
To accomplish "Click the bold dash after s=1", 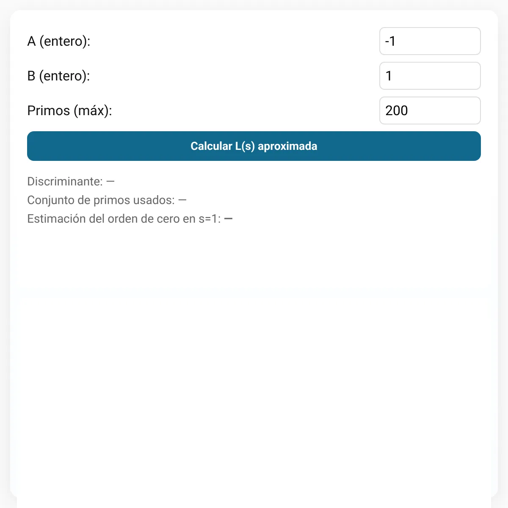I will point(229,219).
